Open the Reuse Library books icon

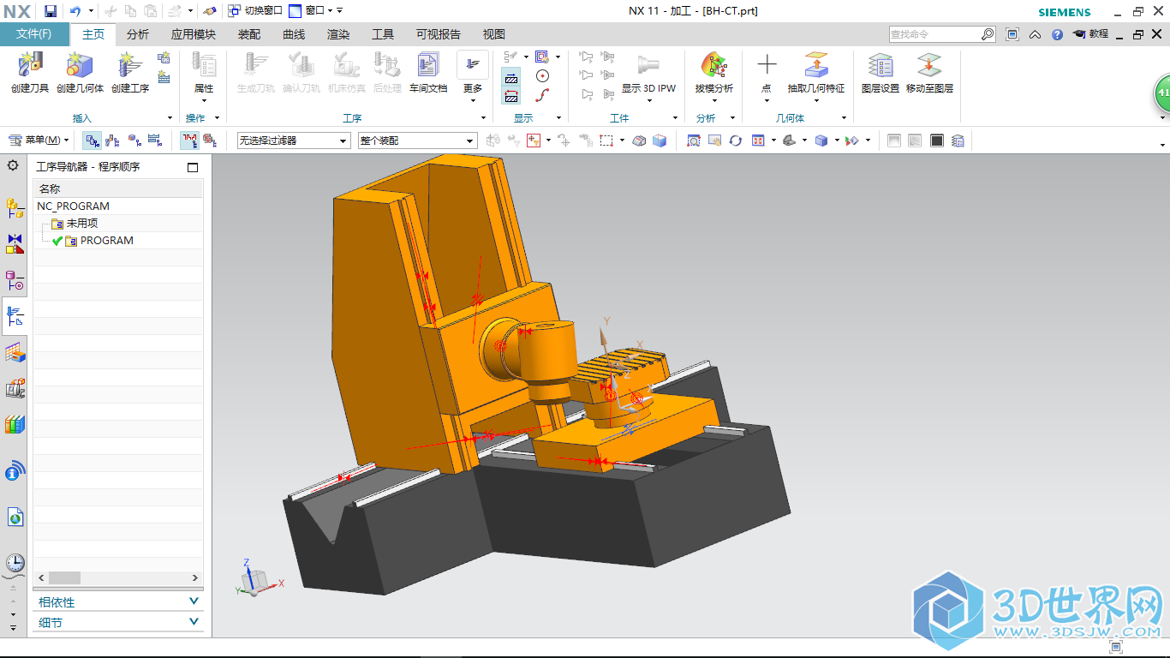[15, 424]
